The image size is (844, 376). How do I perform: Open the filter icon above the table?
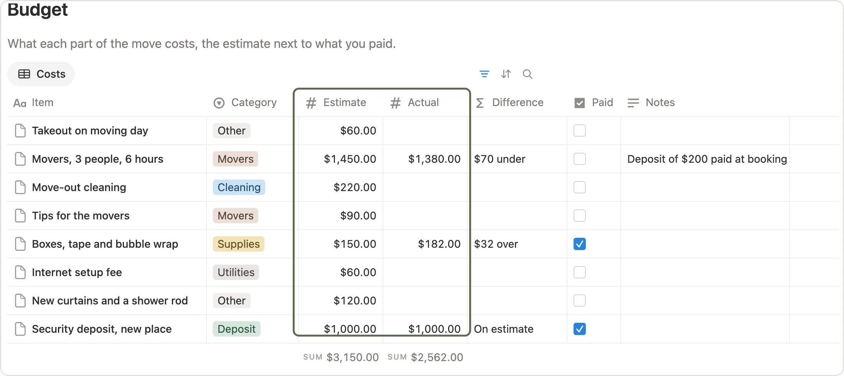click(485, 74)
